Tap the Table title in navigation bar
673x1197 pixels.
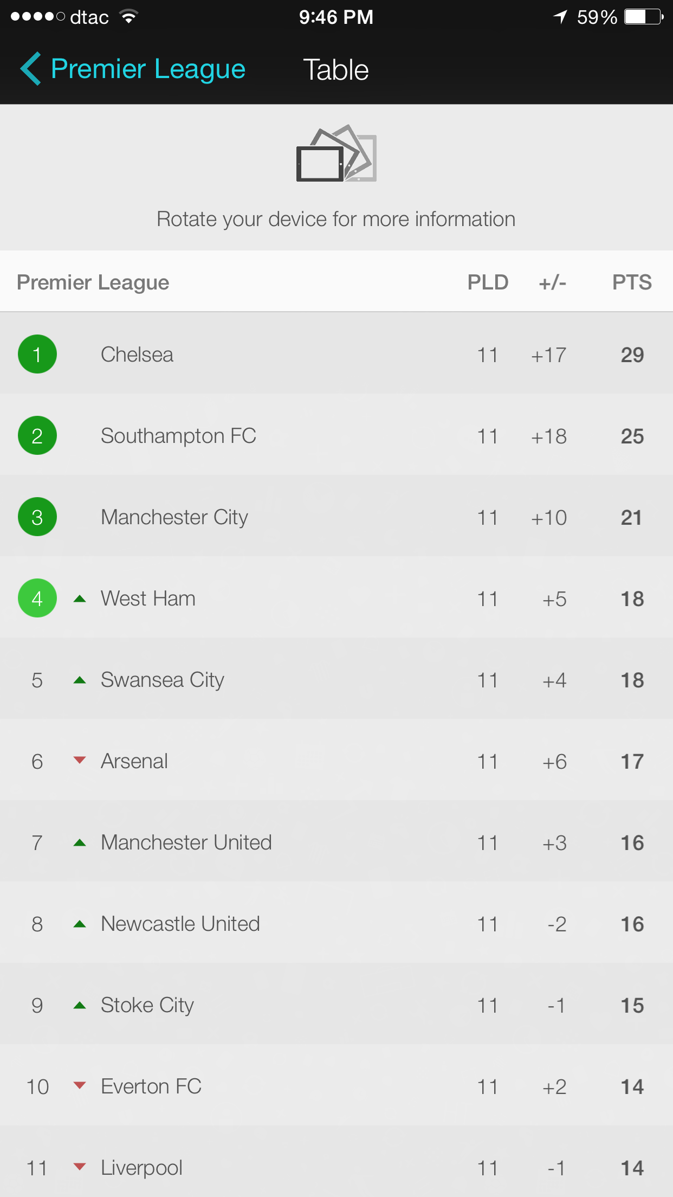click(x=336, y=70)
